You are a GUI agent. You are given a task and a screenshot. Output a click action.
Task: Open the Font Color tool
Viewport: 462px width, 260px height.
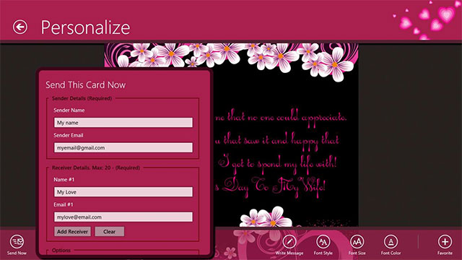(x=391, y=242)
